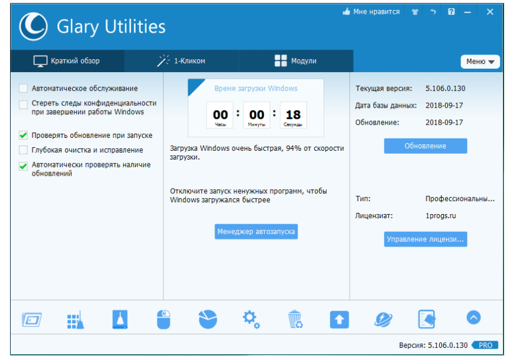Click the 'Glary Utilities' title text
516x359 pixels.
click(111, 27)
